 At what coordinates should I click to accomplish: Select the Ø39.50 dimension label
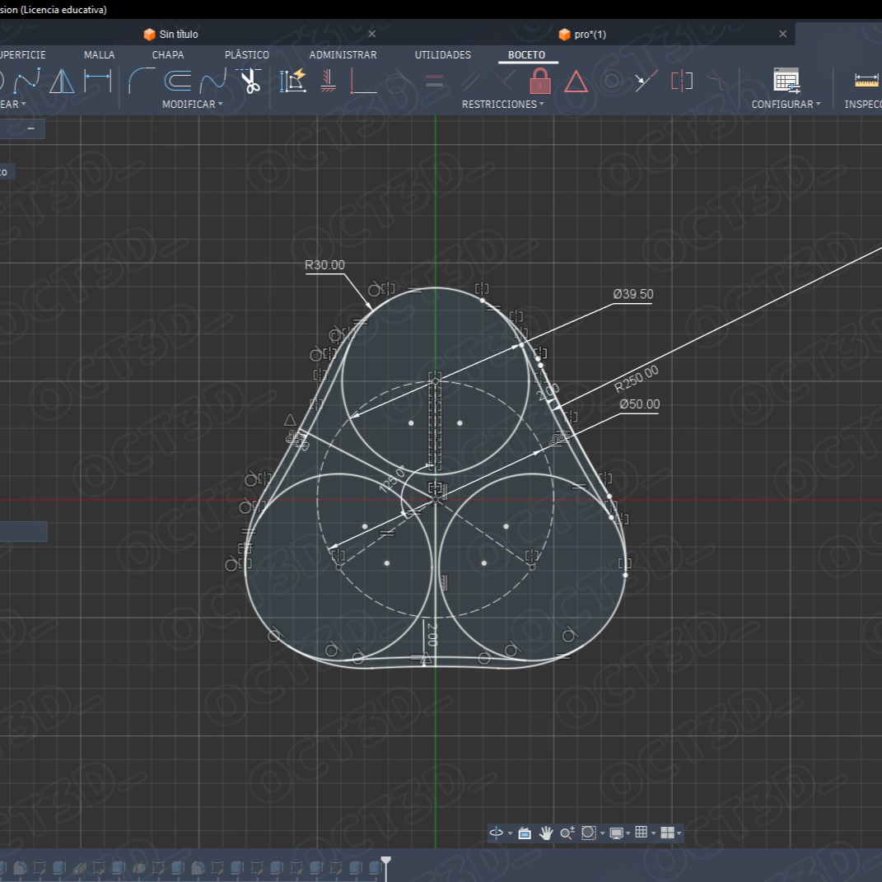click(x=633, y=294)
